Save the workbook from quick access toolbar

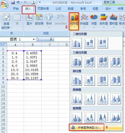[13, 2]
